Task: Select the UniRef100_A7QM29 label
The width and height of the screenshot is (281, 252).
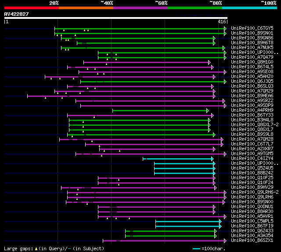Action: pos(252,91)
